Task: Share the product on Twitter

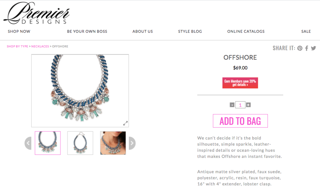Action: point(313,48)
